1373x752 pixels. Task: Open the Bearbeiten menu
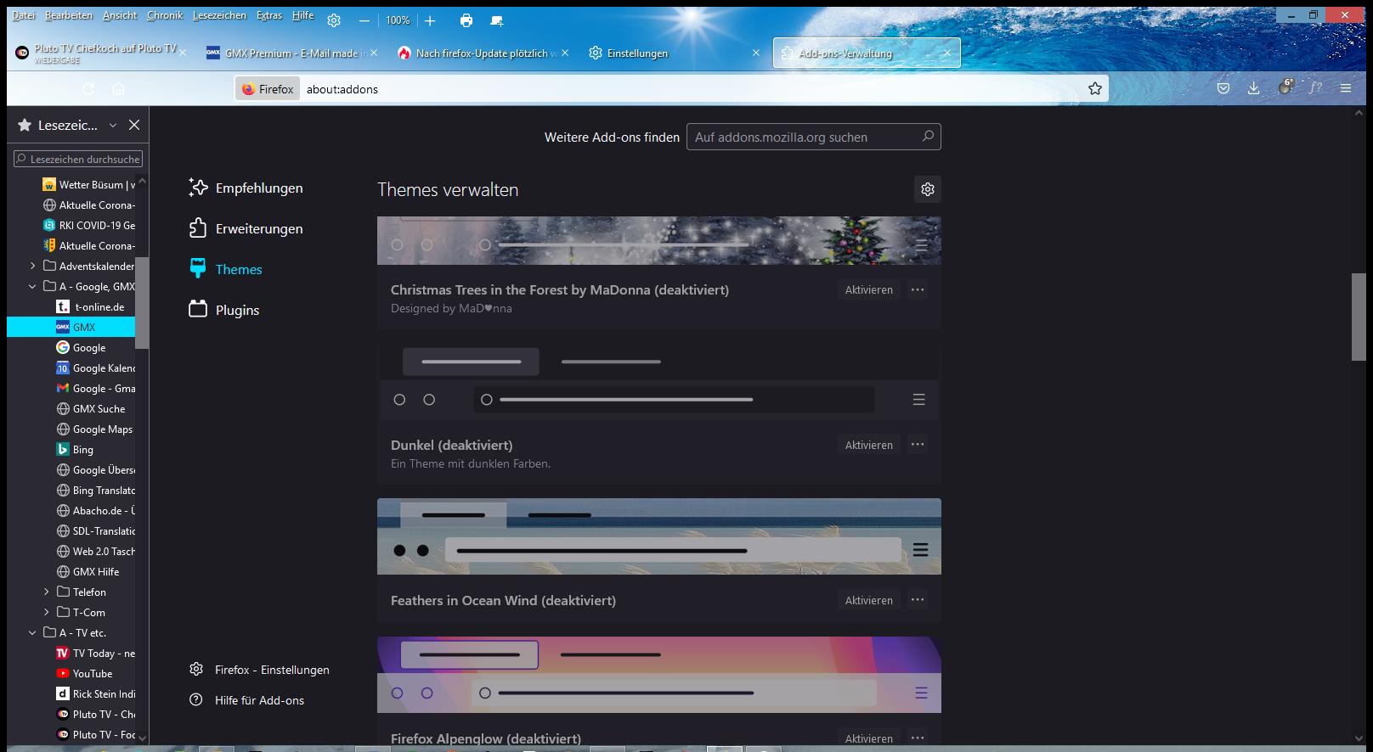pos(69,15)
